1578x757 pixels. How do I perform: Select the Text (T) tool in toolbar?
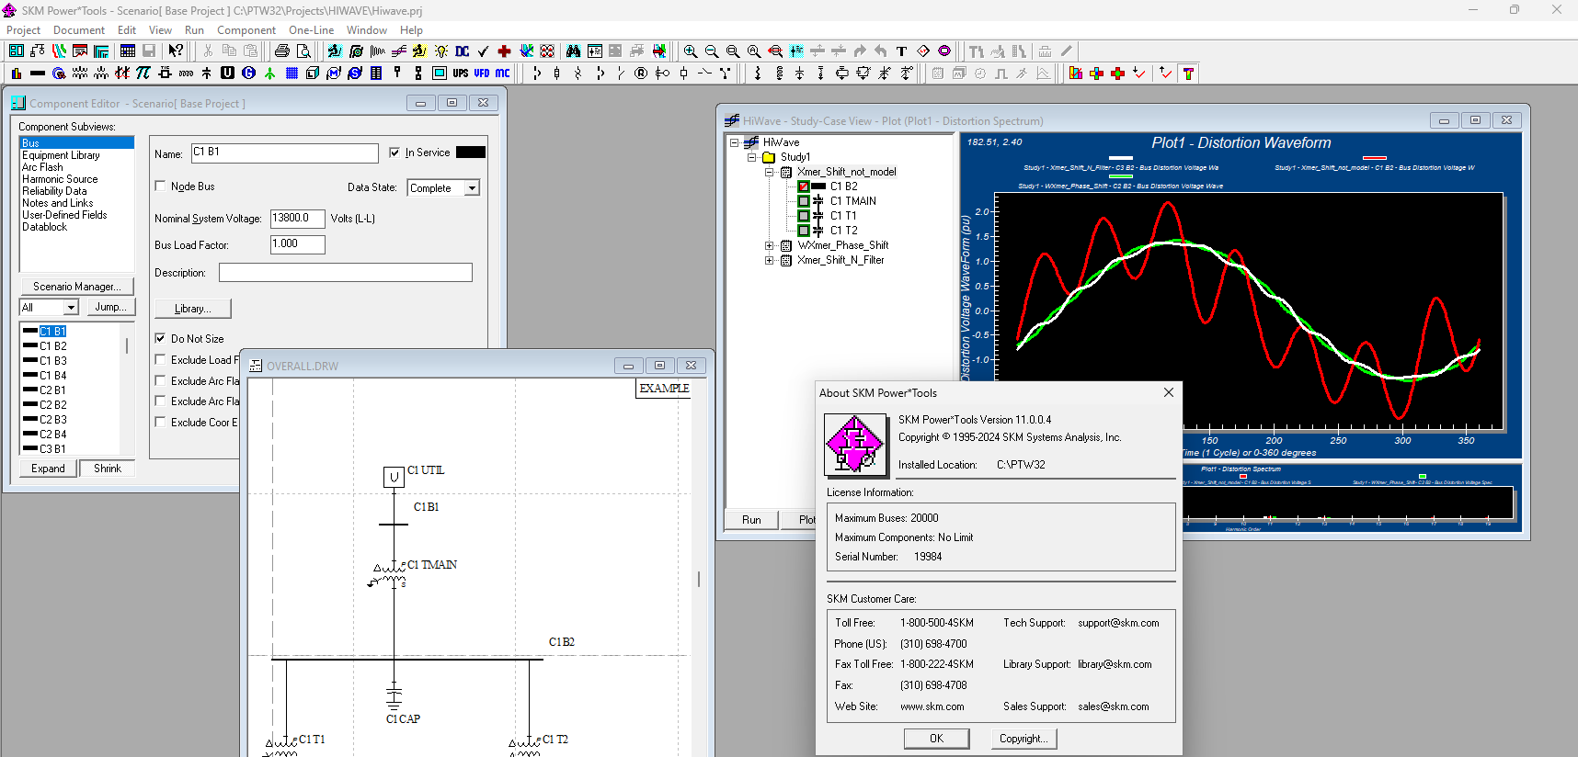(901, 51)
